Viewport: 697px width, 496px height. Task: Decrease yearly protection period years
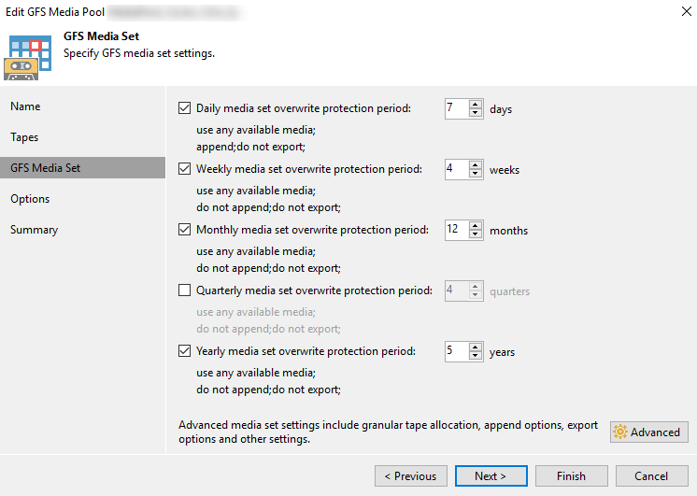click(x=476, y=356)
